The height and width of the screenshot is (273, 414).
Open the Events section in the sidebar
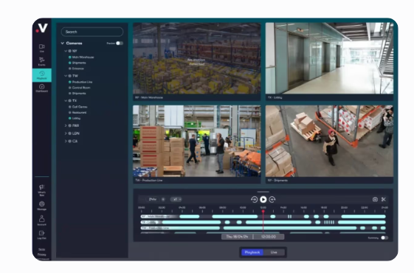[x=42, y=61]
